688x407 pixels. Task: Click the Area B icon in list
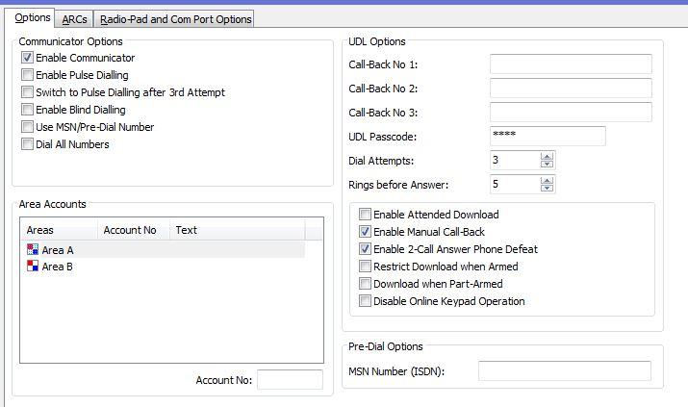(x=33, y=267)
